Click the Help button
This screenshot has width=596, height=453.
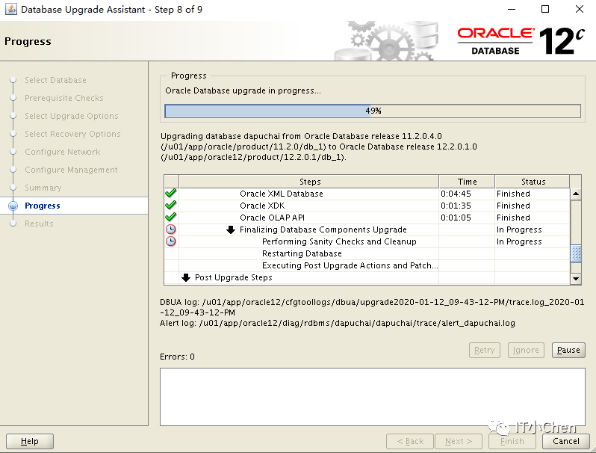(30, 441)
